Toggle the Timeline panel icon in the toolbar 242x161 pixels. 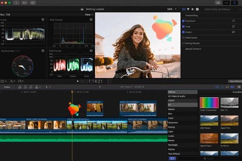(226, 3)
